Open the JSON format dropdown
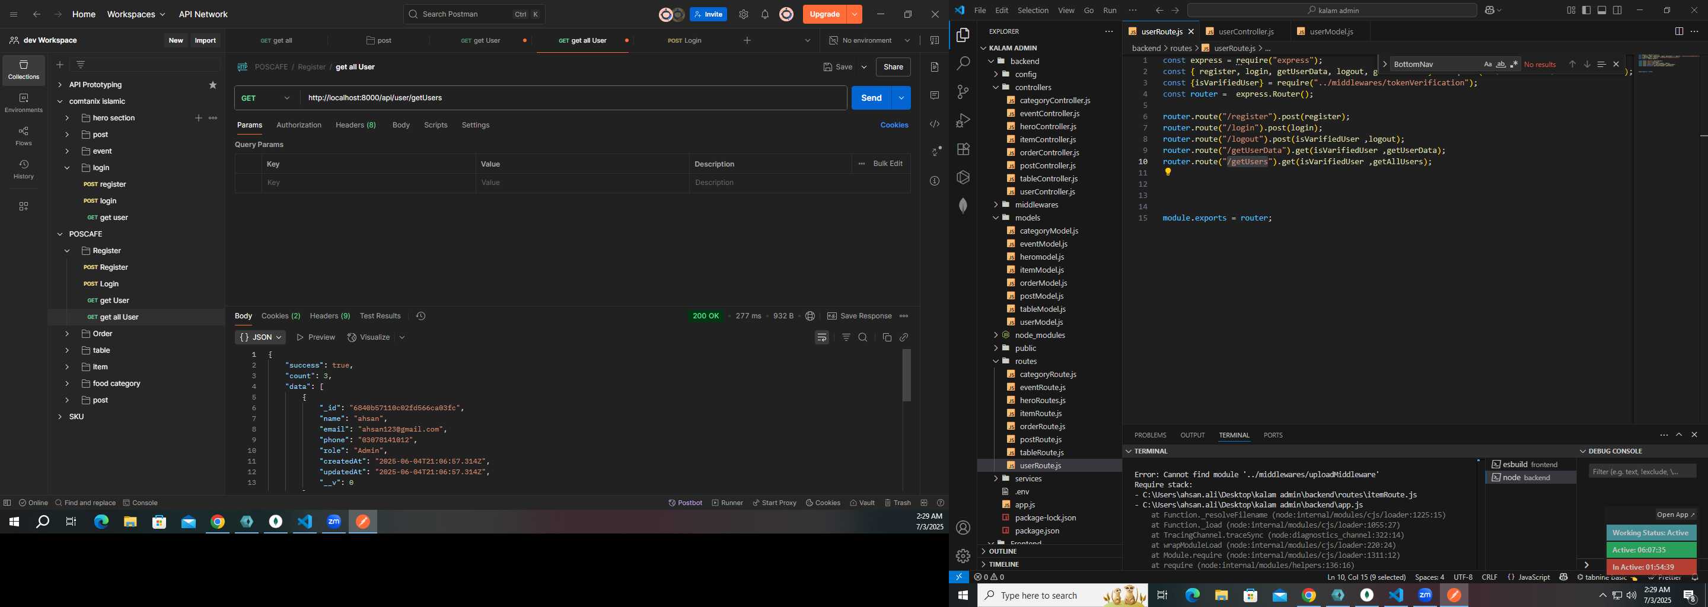Screen dimensions: 1708x607 click(260, 337)
